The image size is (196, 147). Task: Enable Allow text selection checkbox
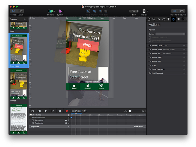coord(150,37)
